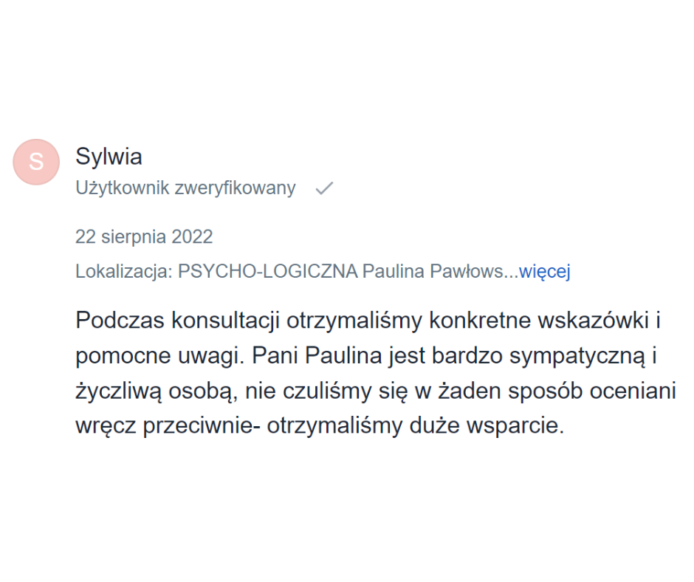The image size is (694, 582).
Task: Click the "Użytkownik zweryfikowany" label
Action: tap(185, 188)
